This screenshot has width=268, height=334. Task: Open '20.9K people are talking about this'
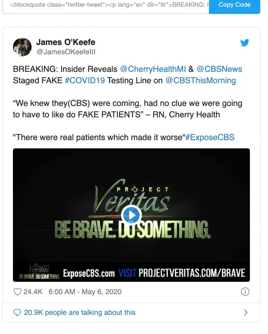click(80, 312)
